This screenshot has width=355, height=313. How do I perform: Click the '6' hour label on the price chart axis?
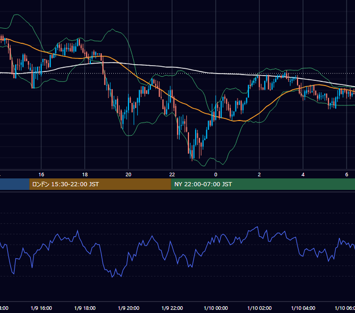[x=347, y=175]
